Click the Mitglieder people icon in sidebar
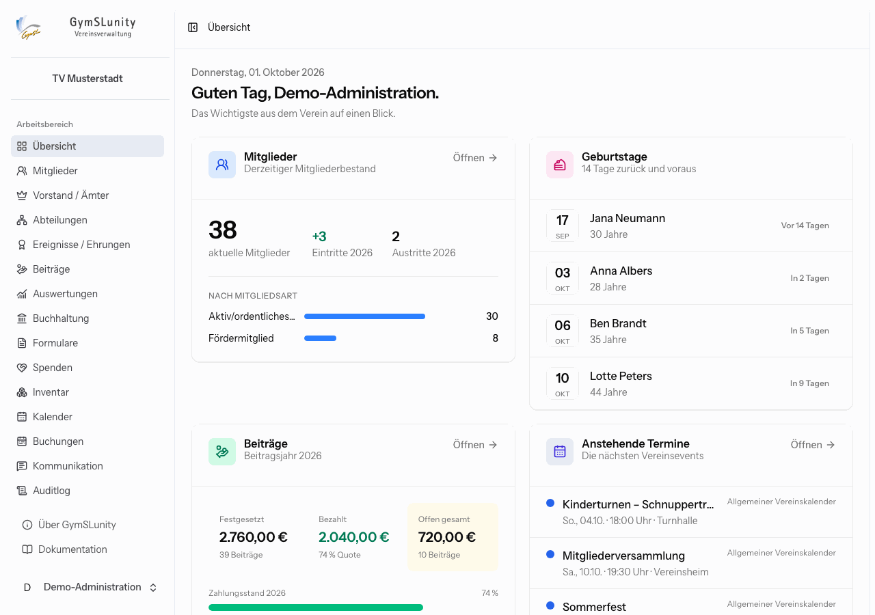Viewport: 875px width, 615px height. click(22, 171)
